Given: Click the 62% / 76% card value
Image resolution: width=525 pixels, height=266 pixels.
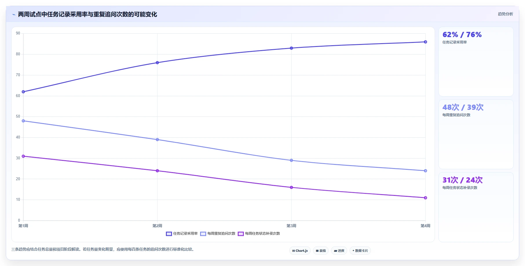Looking at the screenshot, I should click(x=462, y=35).
